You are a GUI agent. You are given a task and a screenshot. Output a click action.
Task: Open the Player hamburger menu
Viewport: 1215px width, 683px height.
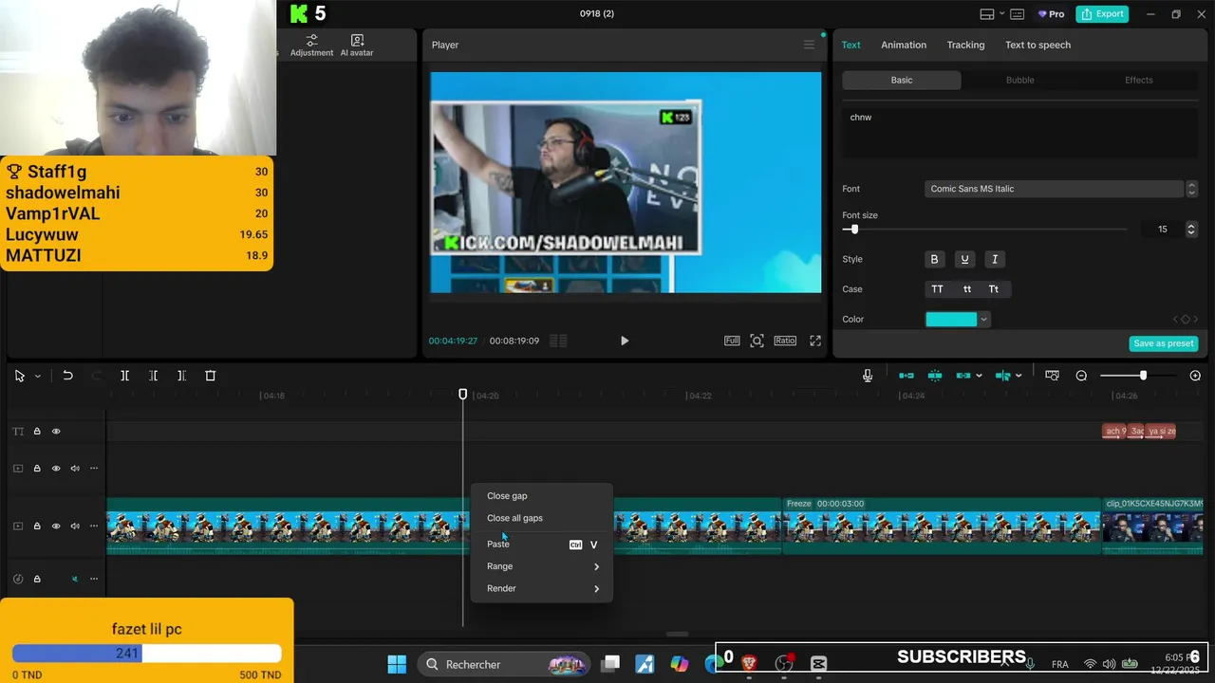809,45
